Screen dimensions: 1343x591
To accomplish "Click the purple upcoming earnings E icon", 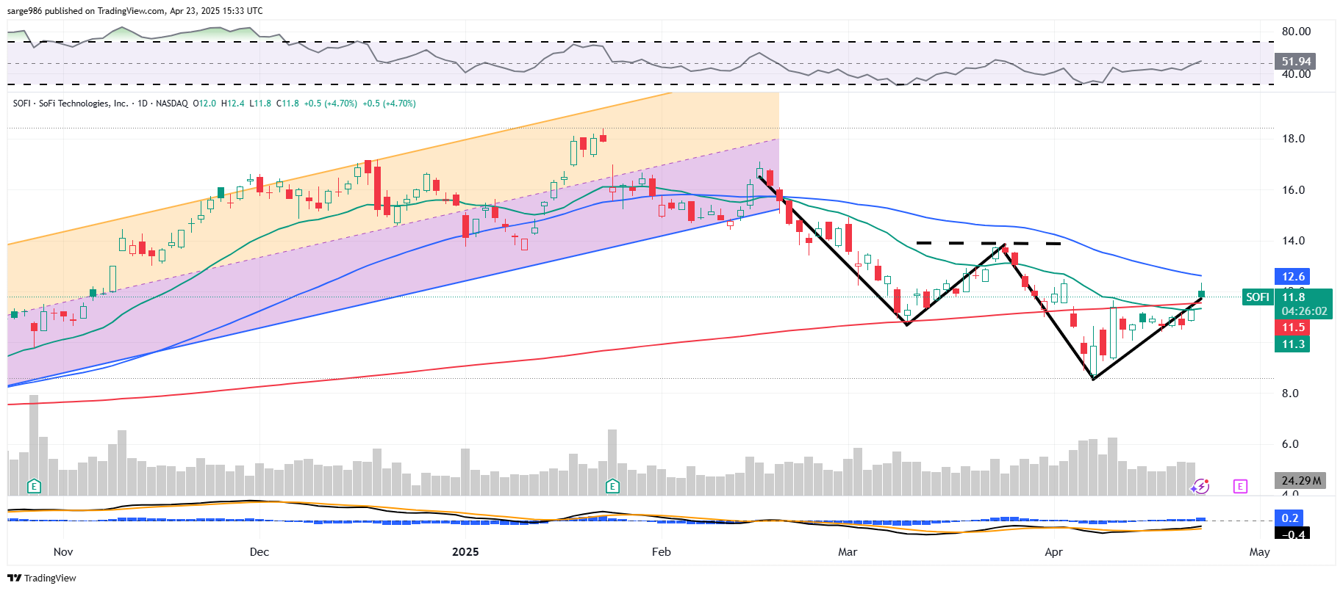I will (x=1240, y=486).
